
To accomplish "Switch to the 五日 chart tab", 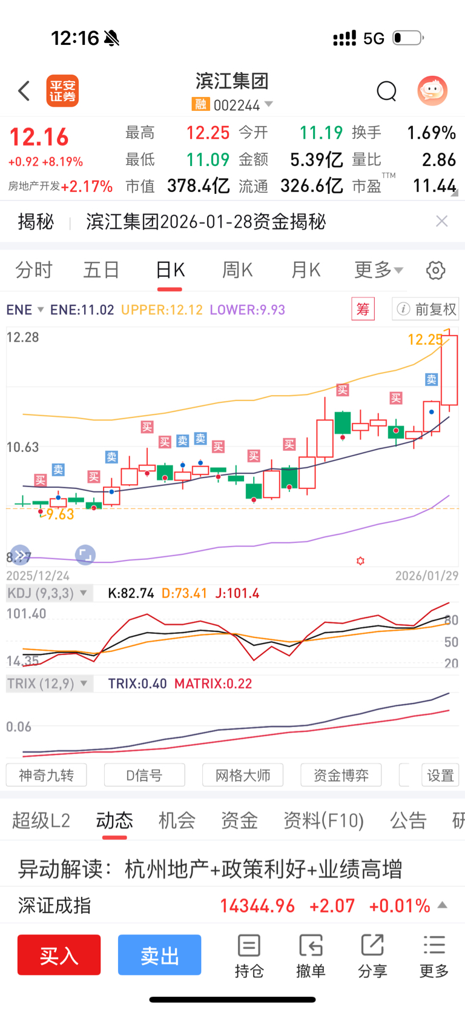I will 101,270.
